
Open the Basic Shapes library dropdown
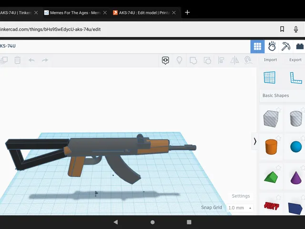tap(282, 95)
